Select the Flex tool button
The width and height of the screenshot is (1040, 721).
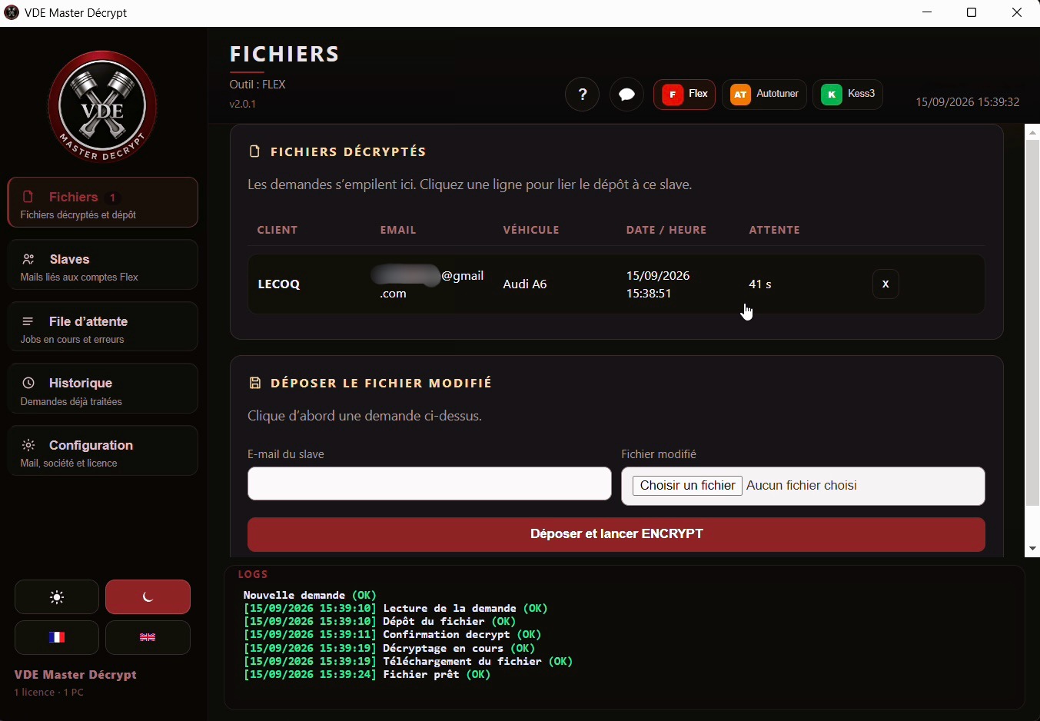[685, 95]
